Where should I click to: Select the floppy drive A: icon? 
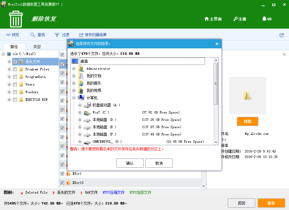(x=87, y=105)
